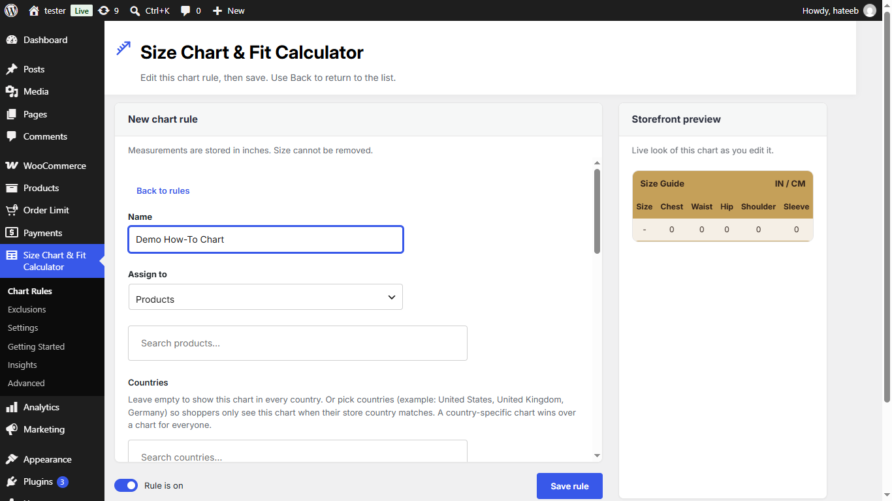
Task: Click the Size Guide title in preview
Action: pyautogui.click(x=662, y=183)
